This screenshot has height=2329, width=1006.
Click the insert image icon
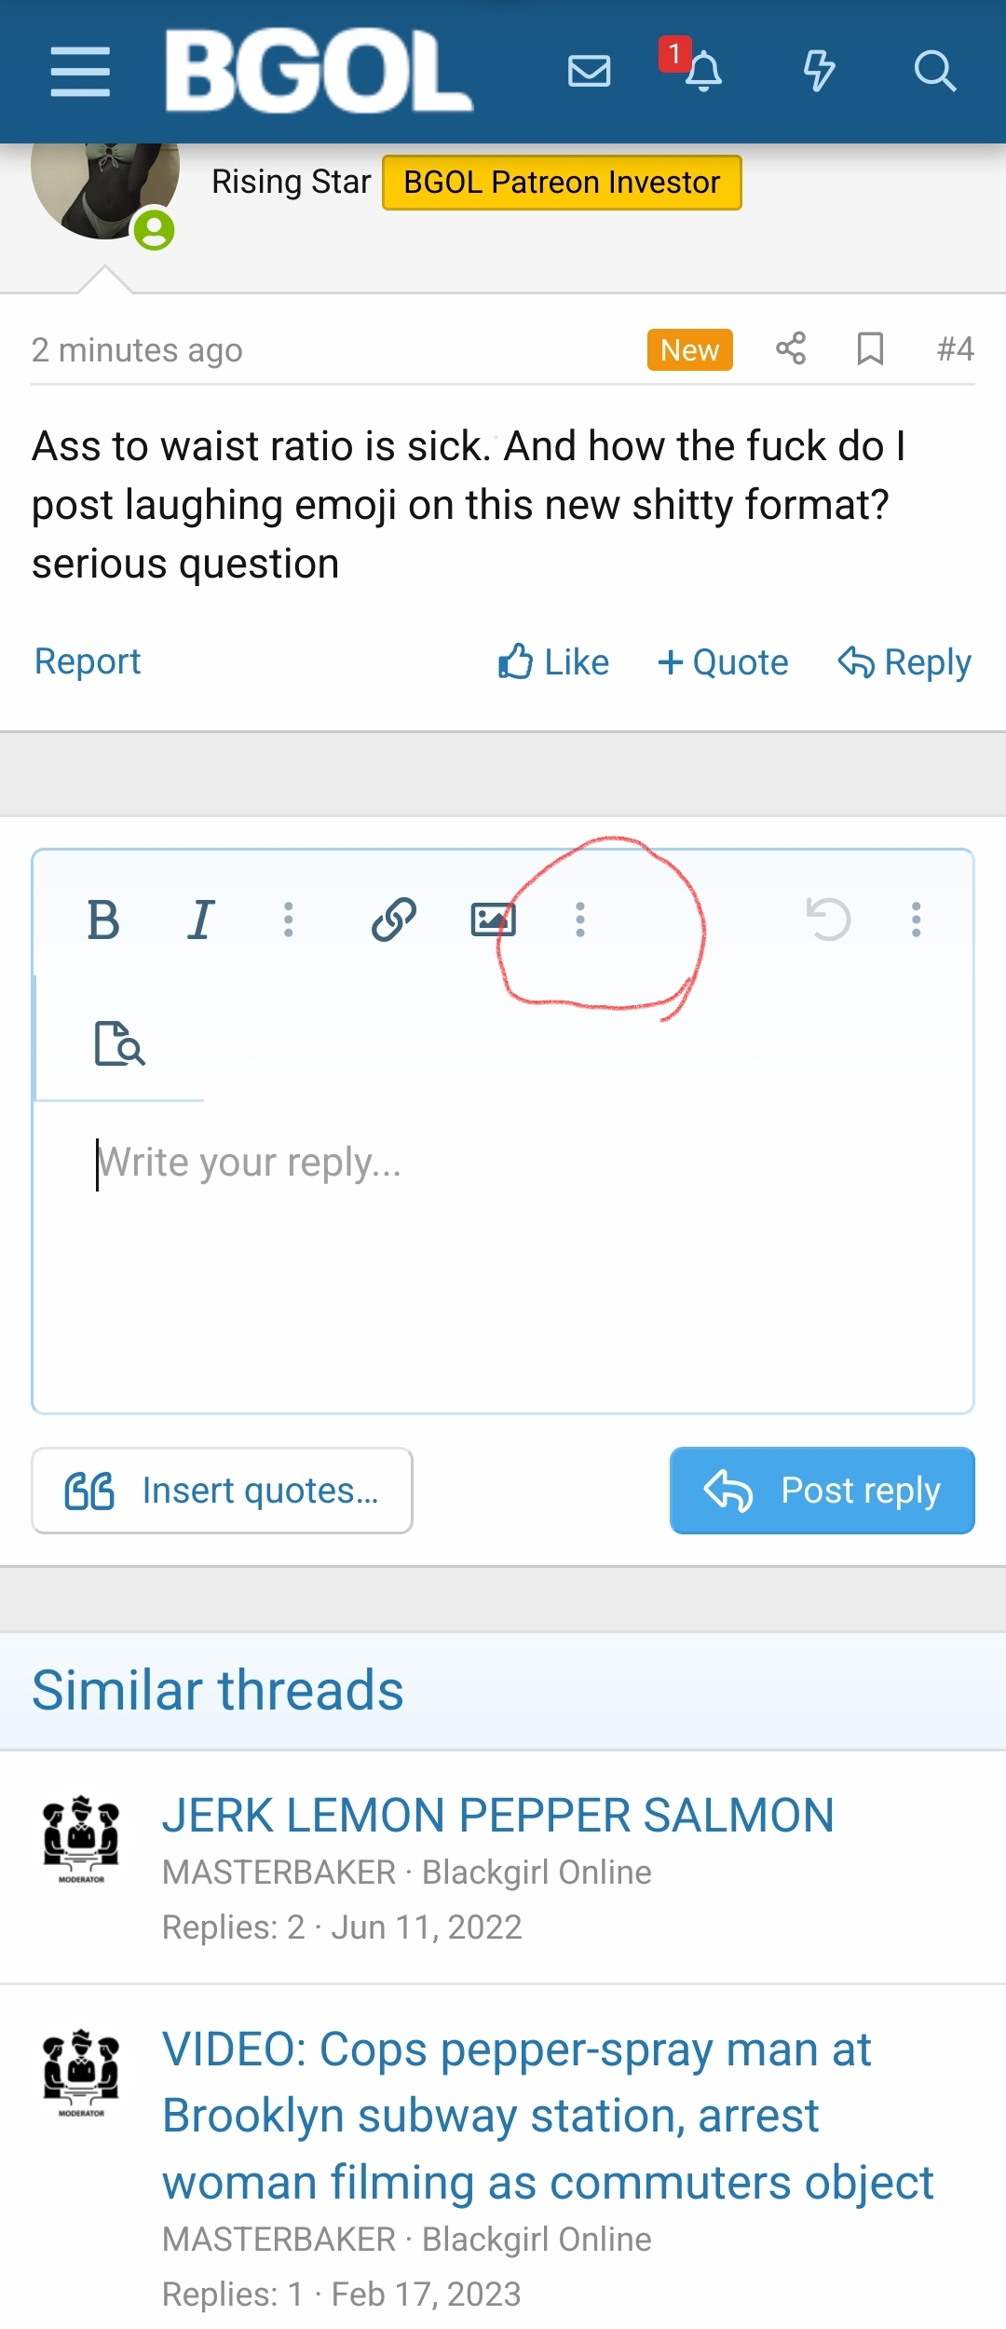coord(493,920)
